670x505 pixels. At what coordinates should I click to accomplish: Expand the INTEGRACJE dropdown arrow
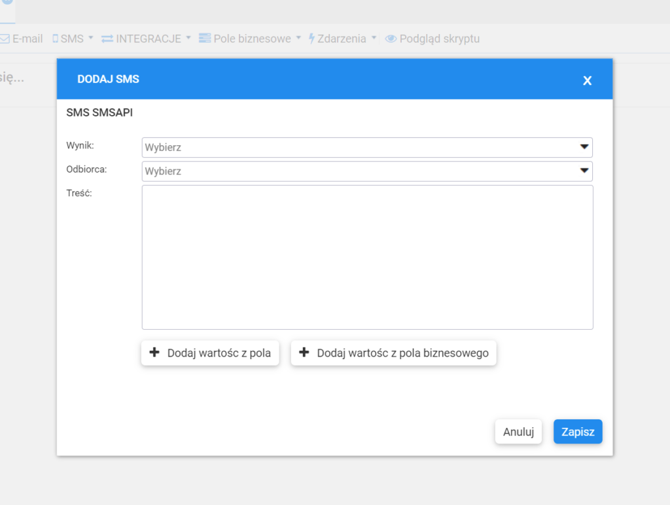coord(188,38)
